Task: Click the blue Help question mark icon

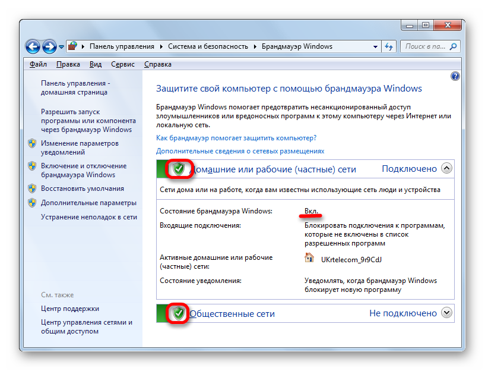Action: click(x=455, y=76)
